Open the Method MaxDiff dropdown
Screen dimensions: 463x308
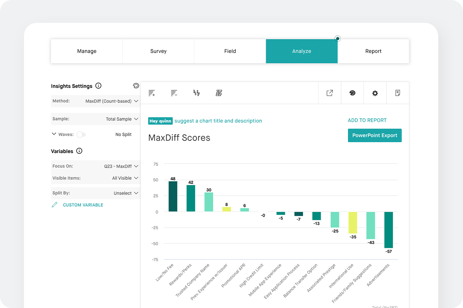[95, 101]
